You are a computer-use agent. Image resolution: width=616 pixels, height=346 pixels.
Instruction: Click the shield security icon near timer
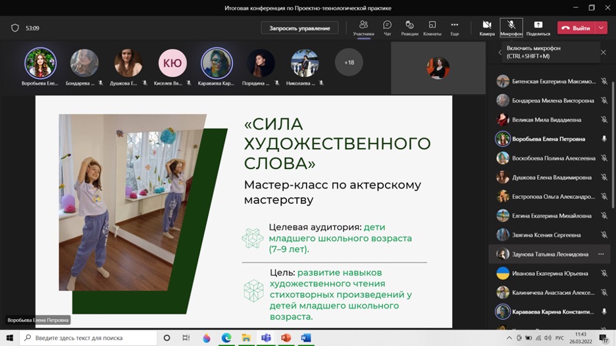click(x=15, y=28)
